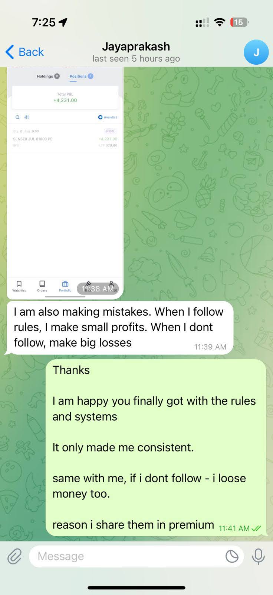Tap the paperclip attachment icon
Viewport: 273px width, 595px height.
(x=14, y=556)
